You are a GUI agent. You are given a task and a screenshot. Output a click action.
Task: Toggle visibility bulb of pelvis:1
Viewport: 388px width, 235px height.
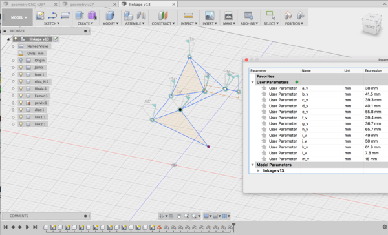21,103
